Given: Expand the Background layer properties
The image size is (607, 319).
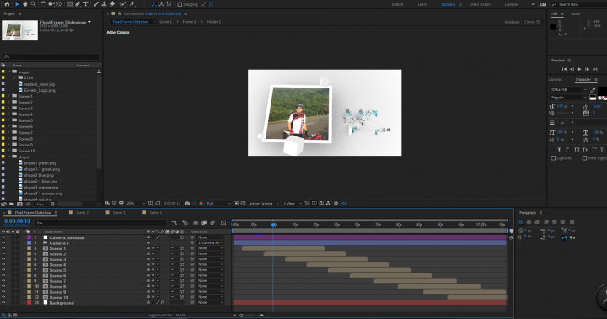Looking at the screenshot, I should coord(24,302).
